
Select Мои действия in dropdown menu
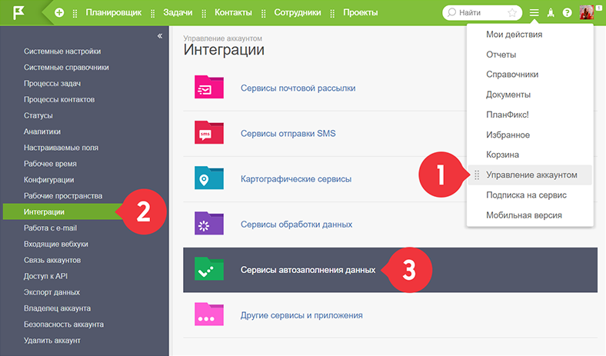point(514,35)
